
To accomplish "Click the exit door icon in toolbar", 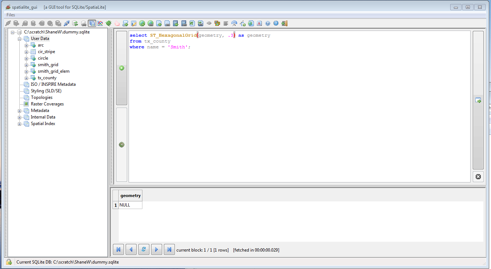I will click(x=284, y=23).
